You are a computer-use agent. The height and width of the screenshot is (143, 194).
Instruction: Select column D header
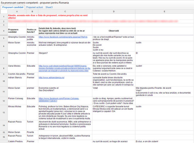(x=114, y=12)
